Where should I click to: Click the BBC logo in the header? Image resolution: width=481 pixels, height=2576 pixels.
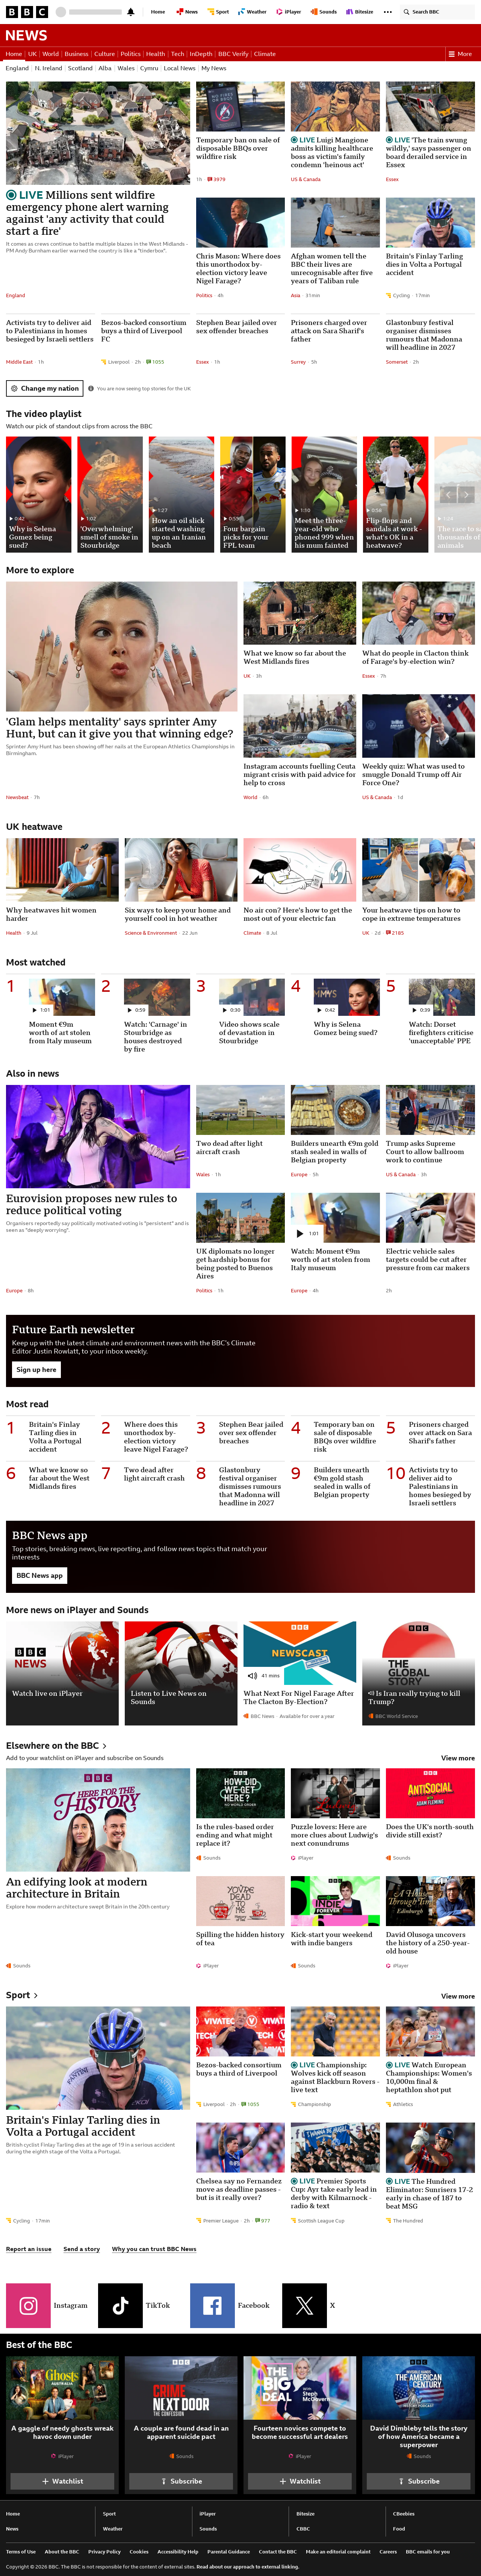tap(27, 12)
